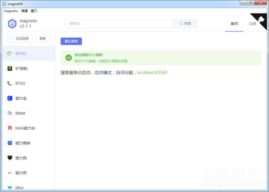This screenshot has height=192, width=269.
Task: Switch to the 设置 tab
Action: coord(252,24)
